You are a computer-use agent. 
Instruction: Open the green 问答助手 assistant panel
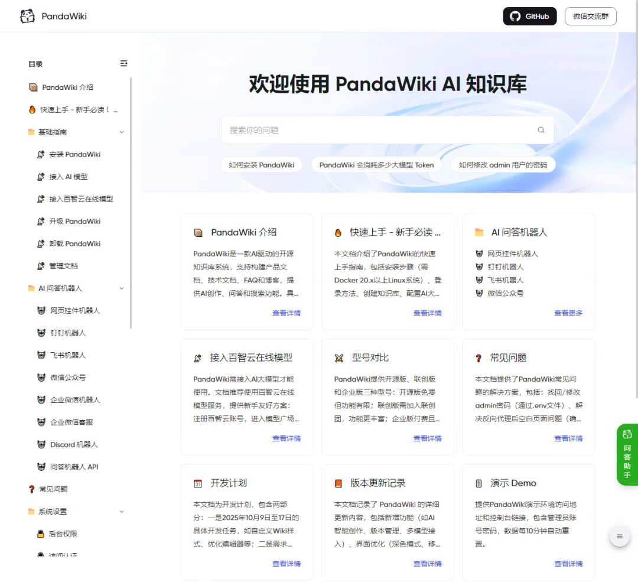point(627,455)
